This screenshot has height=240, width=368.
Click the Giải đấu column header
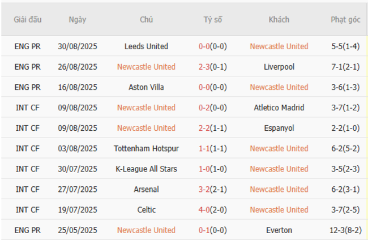coord(28,20)
